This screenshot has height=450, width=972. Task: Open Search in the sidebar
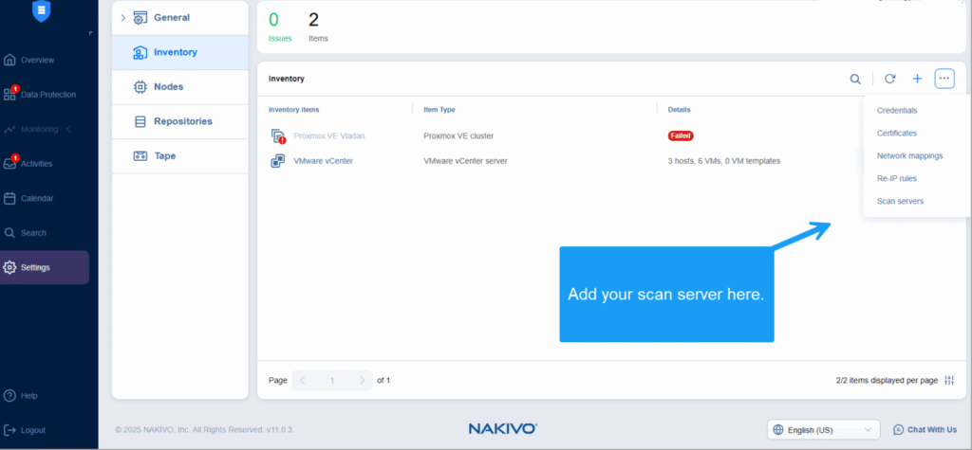33,233
